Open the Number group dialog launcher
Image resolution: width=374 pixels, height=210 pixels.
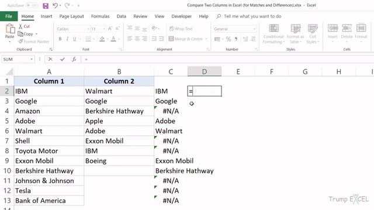(257, 49)
